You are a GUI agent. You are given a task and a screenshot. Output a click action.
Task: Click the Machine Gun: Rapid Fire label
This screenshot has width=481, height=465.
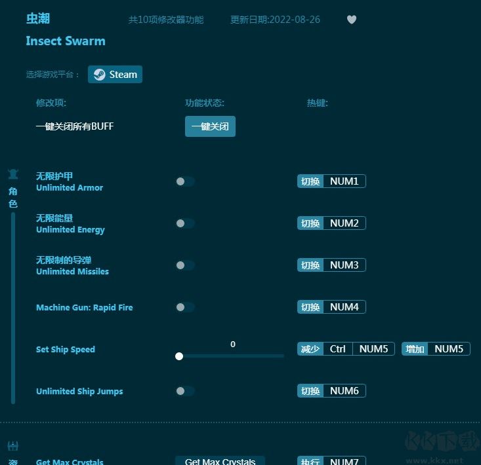pos(85,307)
